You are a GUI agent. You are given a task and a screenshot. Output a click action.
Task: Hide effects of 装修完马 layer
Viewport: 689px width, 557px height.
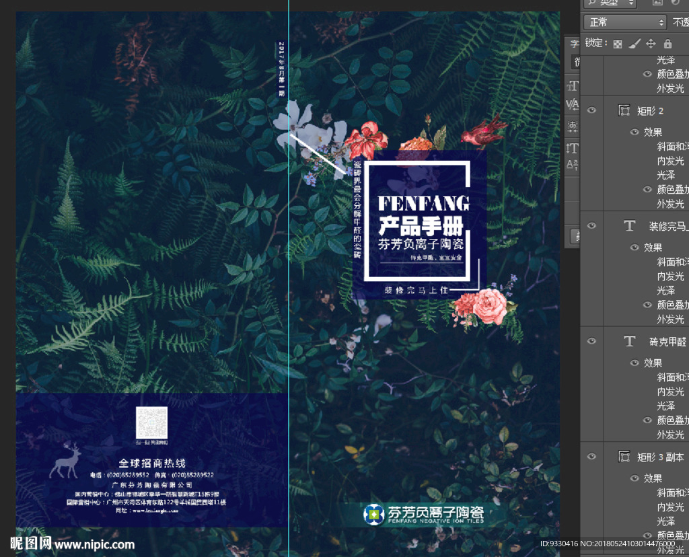coord(634,248)
